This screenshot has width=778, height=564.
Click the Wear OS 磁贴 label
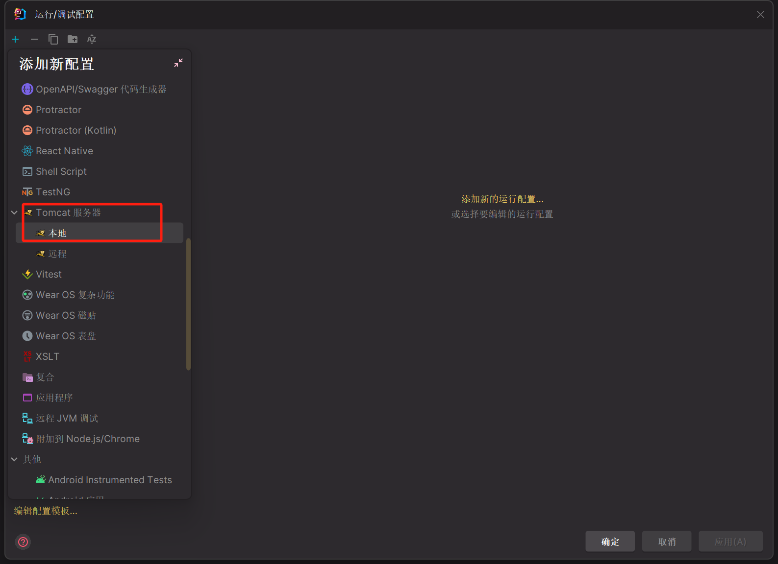pos(66,315)
